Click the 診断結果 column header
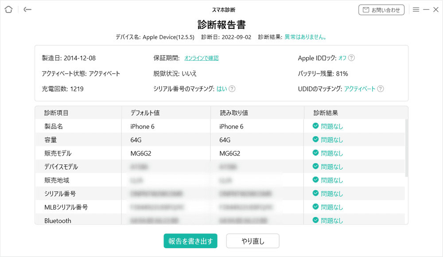Viewport: 443px width, 257px height. 326,113
